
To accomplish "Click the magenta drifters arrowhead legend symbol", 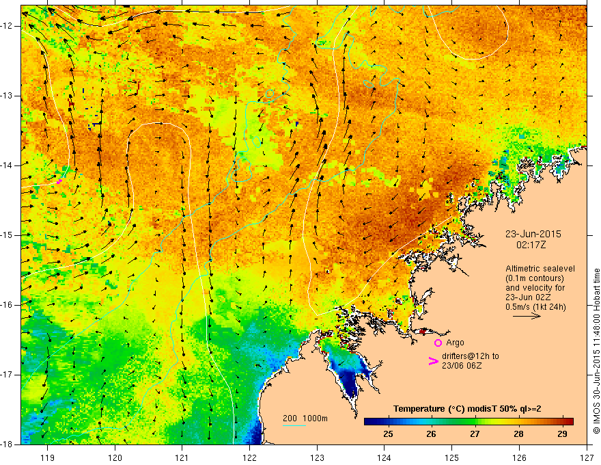I will click(433, 361).
